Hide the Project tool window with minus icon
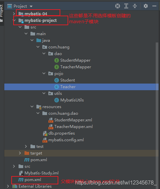Image resolution: width=160 pixels, height=189 pixels. [x=154, y=6]
